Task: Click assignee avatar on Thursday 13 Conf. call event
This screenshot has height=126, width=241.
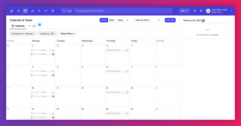Action: point(128,92)
